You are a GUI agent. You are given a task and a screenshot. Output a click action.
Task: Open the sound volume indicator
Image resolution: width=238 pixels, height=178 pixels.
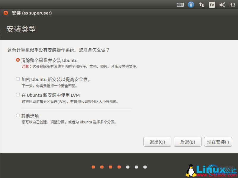[222, 5]
